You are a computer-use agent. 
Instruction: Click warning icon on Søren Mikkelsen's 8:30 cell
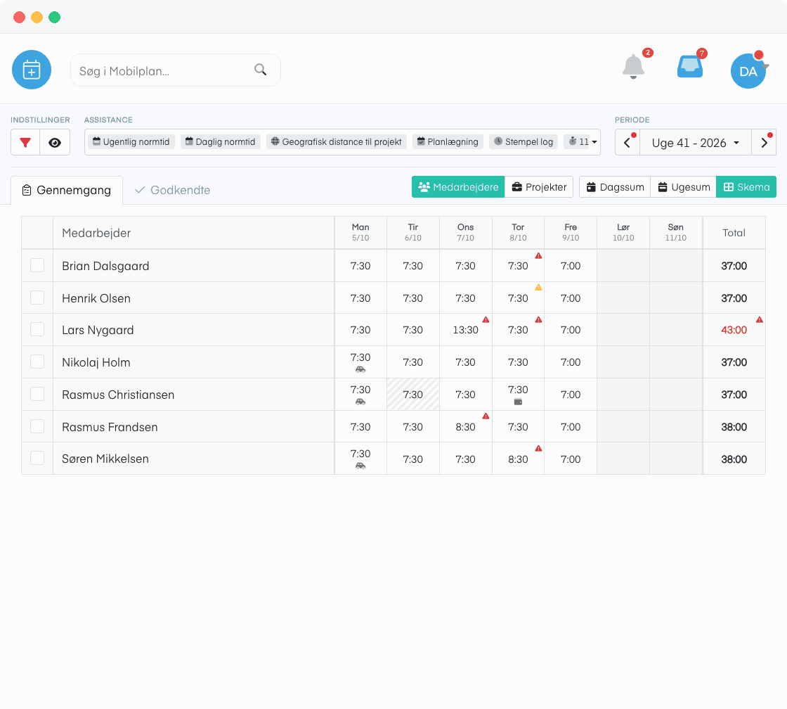tap(538, 448)
